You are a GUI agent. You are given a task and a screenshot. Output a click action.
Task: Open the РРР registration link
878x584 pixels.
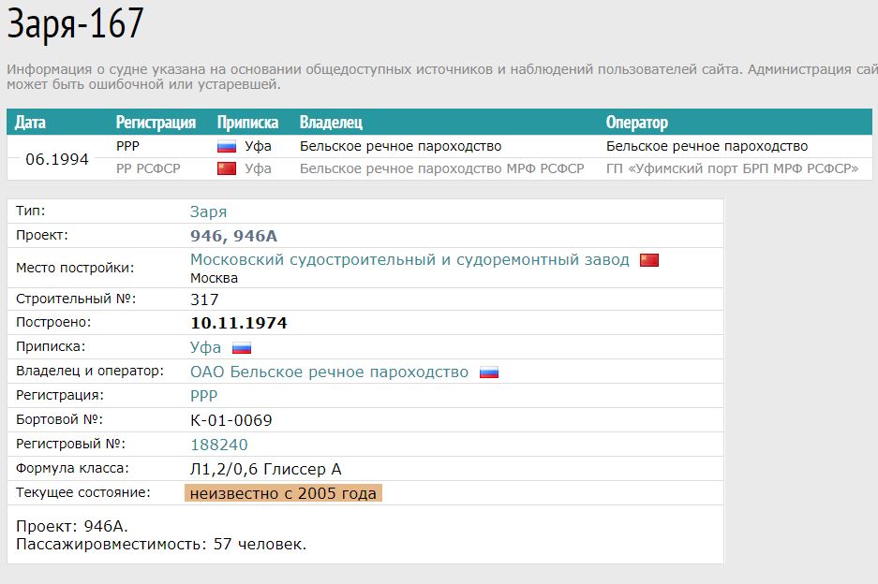[204, 396]
